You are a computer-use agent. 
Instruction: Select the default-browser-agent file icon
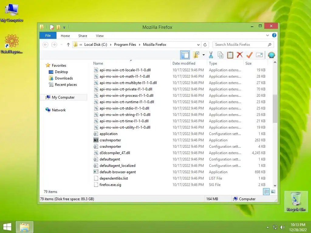tap(96, 172)
